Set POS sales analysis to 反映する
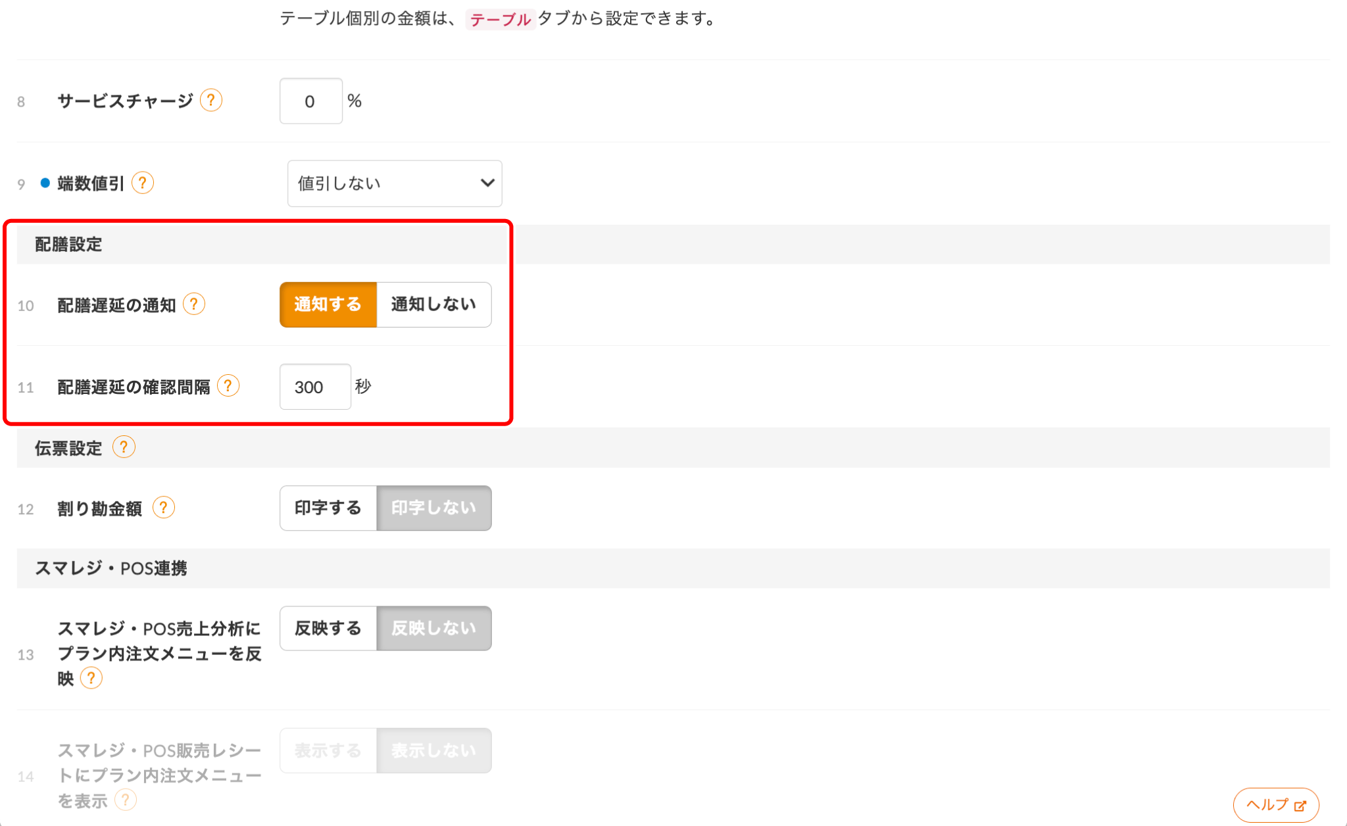This screenshot has height=826, width=1347. (x=328, y=629)
